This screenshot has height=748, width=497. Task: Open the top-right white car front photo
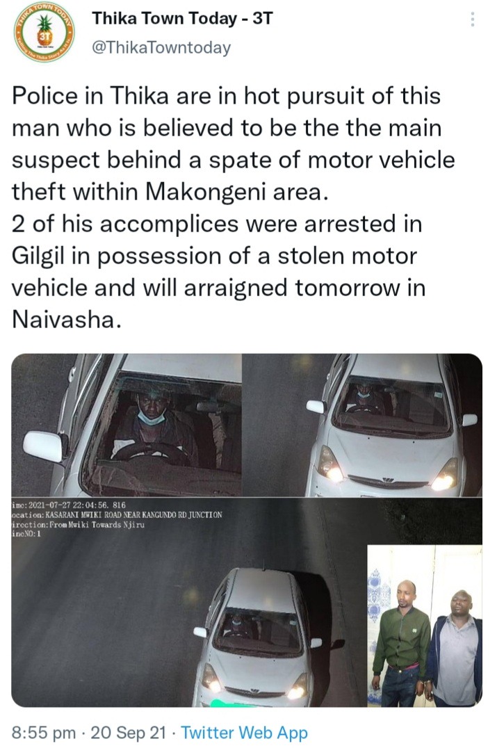362,425
